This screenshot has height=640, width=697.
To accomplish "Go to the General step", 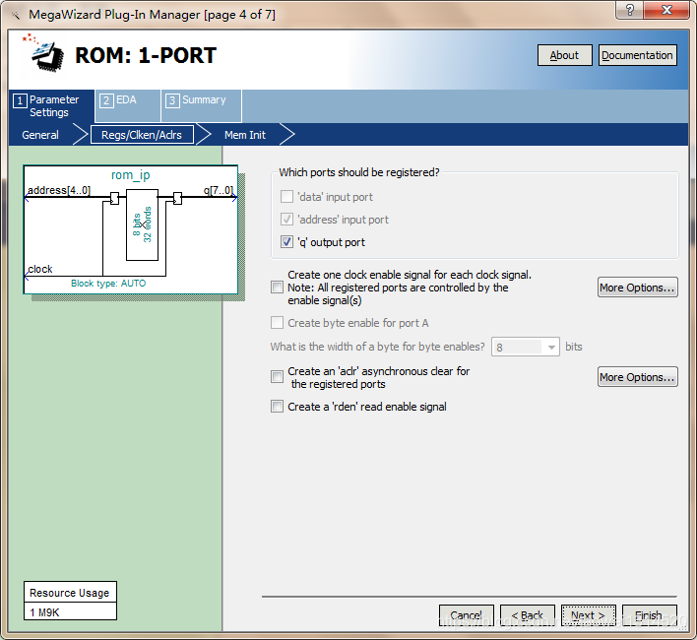I will 40,135.
